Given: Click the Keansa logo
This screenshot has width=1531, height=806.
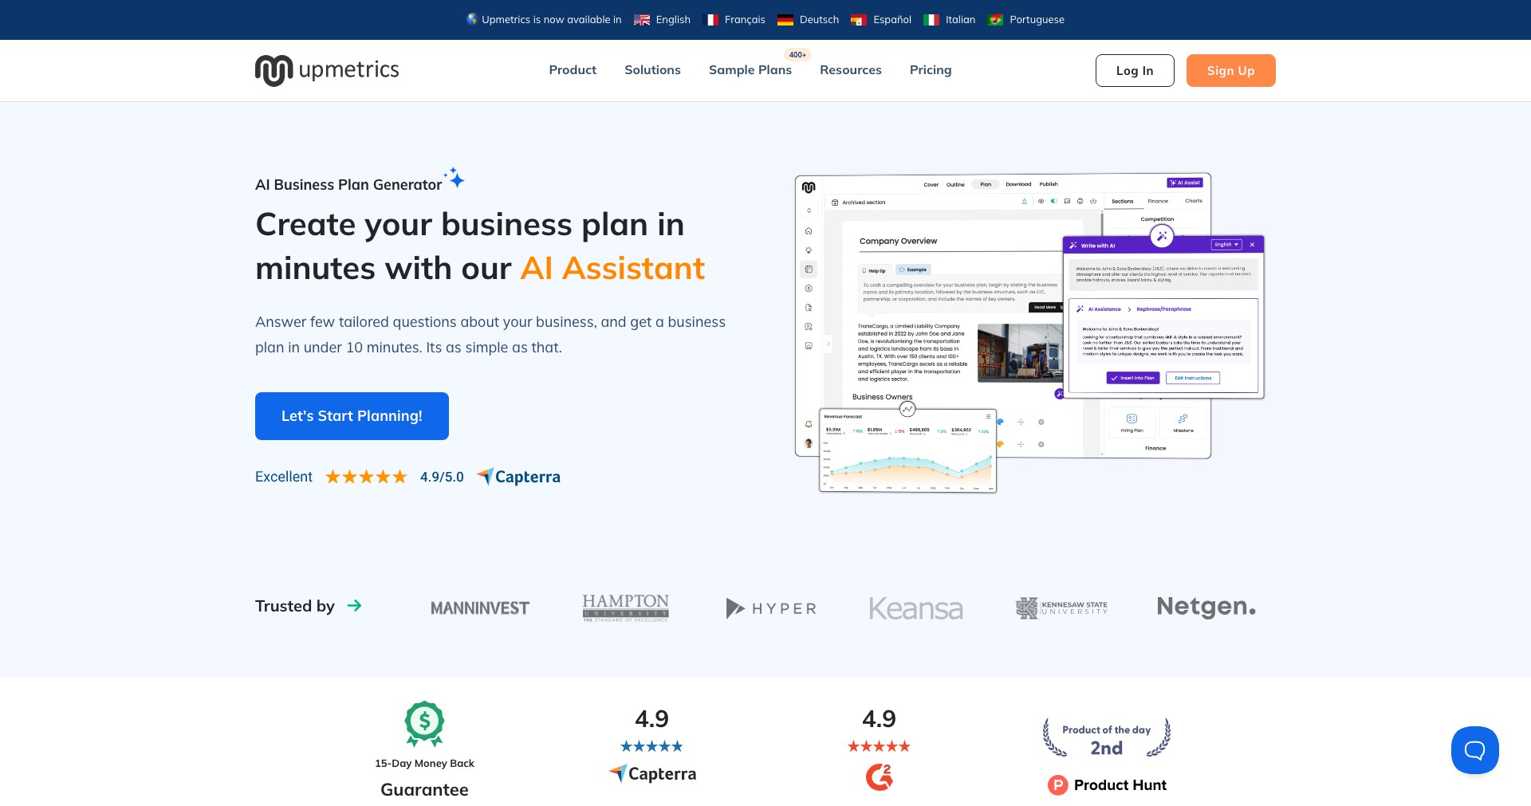Looking at the screenshot, I should click(x=916, y=608).
